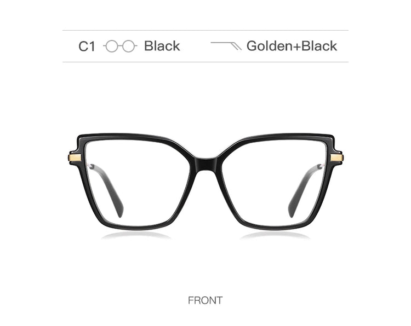411x326 pixels.
Task: Click the left temple arm tip
Action: coord(119,211)
